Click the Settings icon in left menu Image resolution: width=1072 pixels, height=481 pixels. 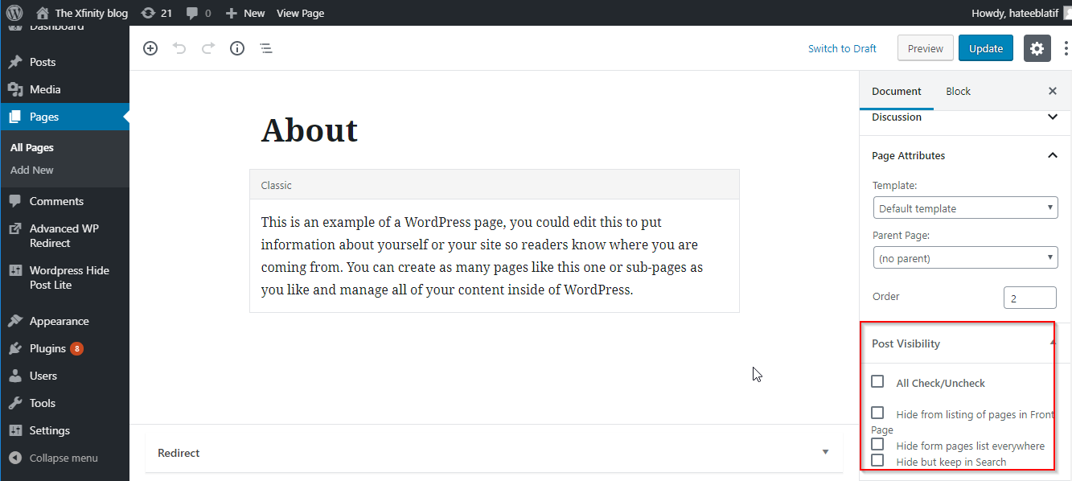tap(14, 430)
